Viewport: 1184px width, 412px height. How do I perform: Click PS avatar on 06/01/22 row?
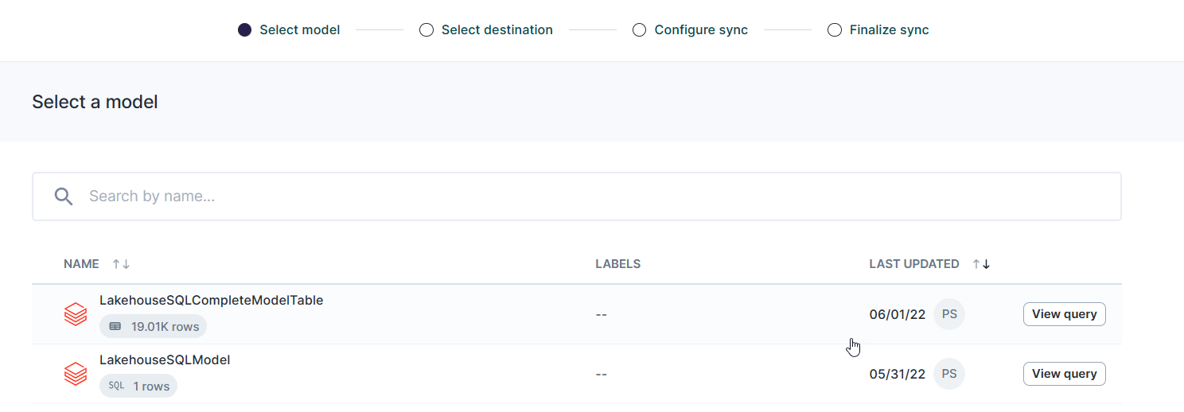click(949, 314)
